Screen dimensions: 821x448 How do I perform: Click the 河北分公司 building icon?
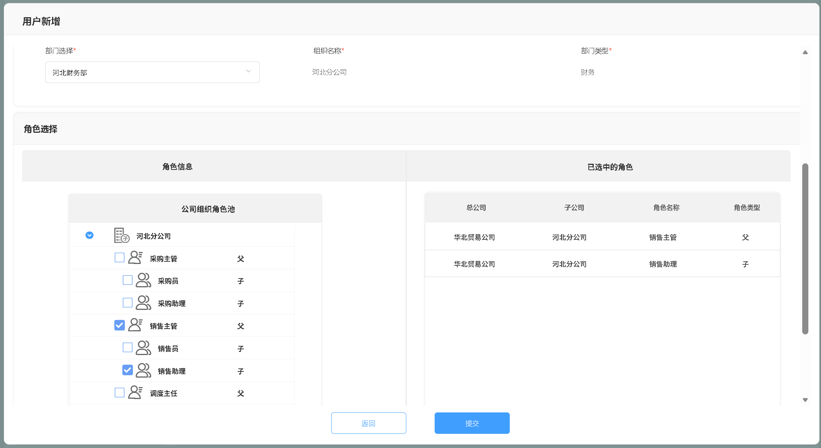(122, 235)
